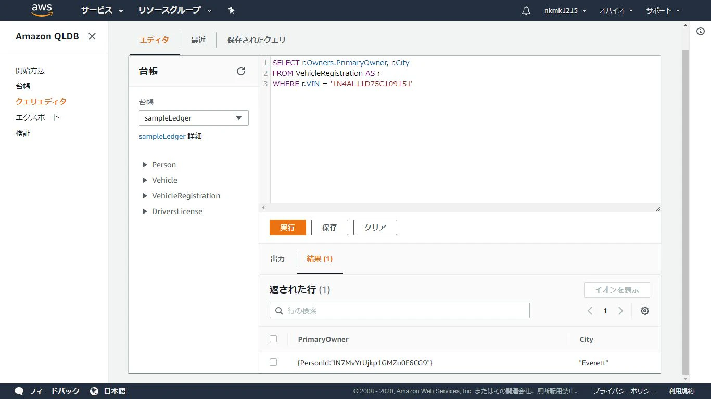The image size is (711, 399).
Task: Select all returned rows checkbox in header
Action: coord(273,339)
